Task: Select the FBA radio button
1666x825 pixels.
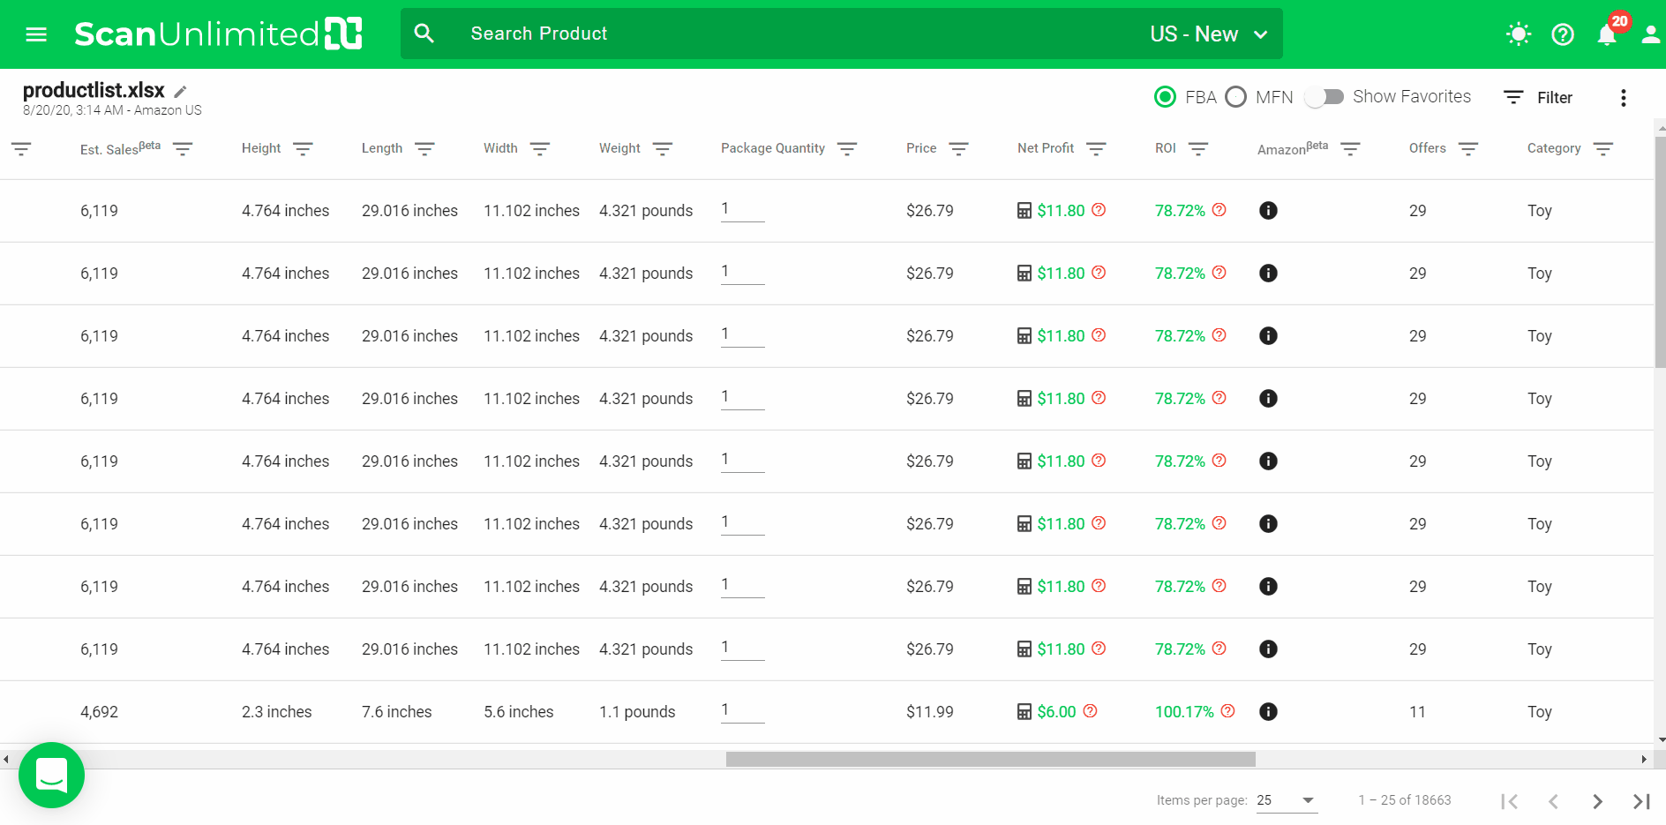Action: click(1165, 97)
